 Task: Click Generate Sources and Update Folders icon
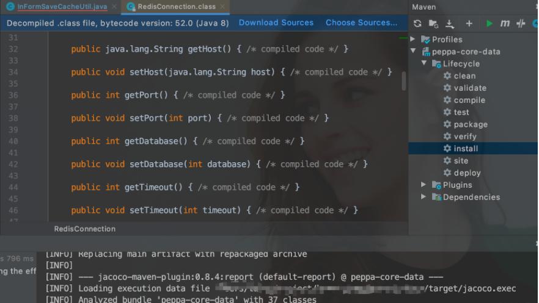[433, 23]
